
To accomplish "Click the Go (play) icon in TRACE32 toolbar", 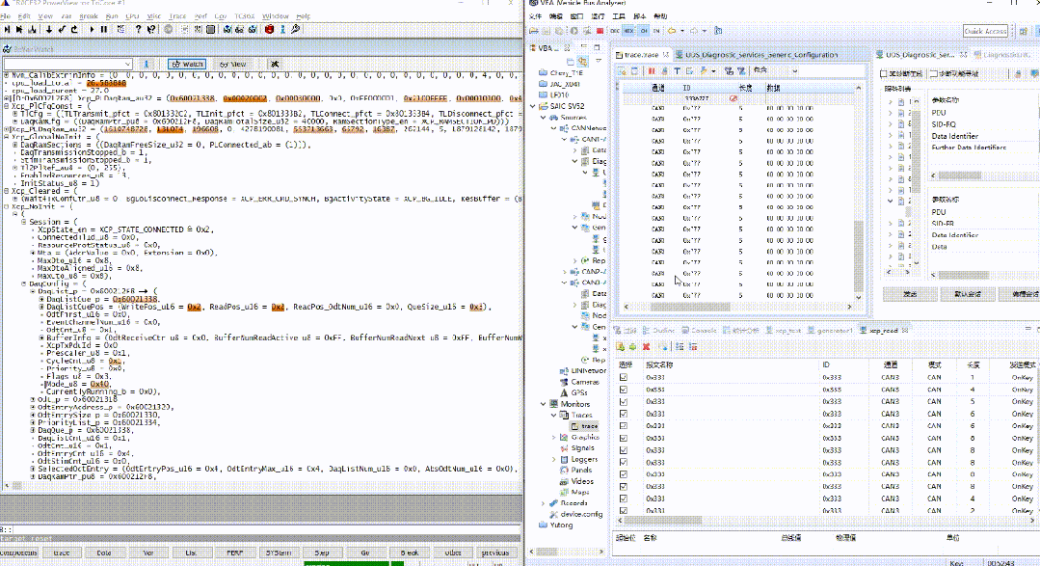I will [x=92, y=29].
